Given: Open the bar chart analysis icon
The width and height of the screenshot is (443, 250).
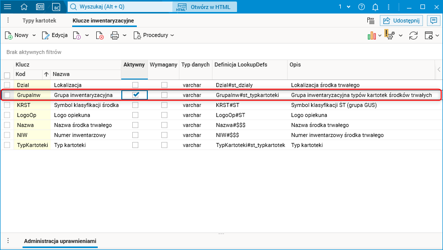Looking at the screenshot, I should [x=371, y=35].
